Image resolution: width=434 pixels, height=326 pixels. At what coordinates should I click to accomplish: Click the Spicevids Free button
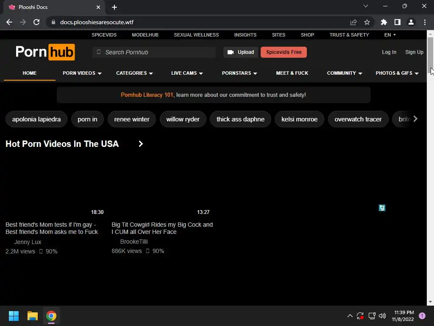284,52
